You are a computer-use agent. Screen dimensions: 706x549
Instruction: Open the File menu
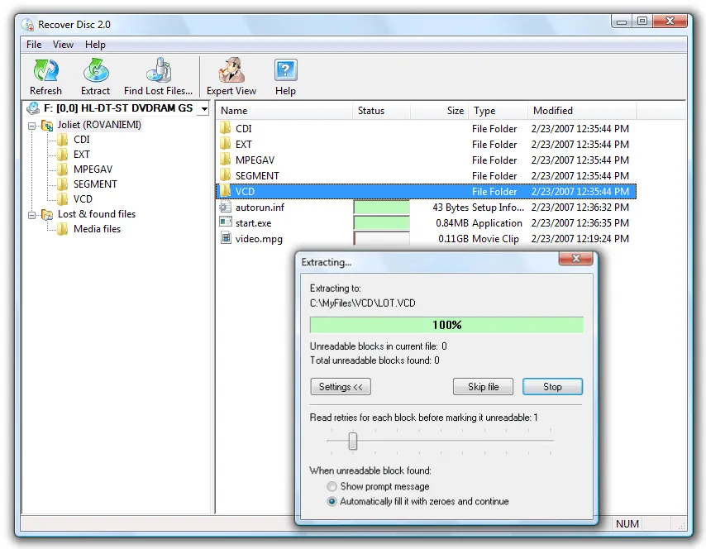coord(33,44)
